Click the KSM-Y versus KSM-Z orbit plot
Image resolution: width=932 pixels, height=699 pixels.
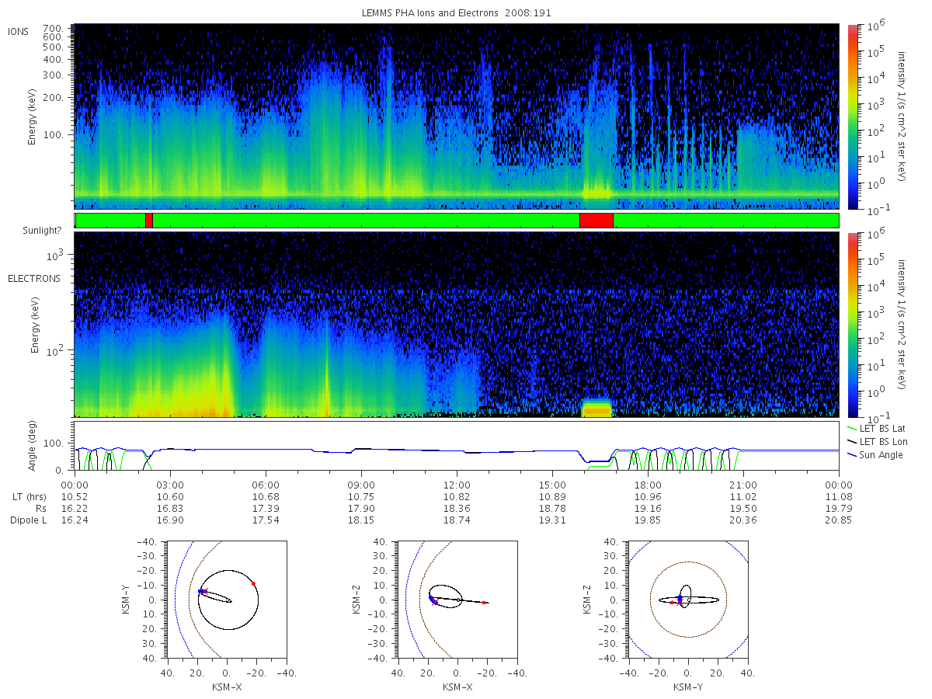coord(688,600)
